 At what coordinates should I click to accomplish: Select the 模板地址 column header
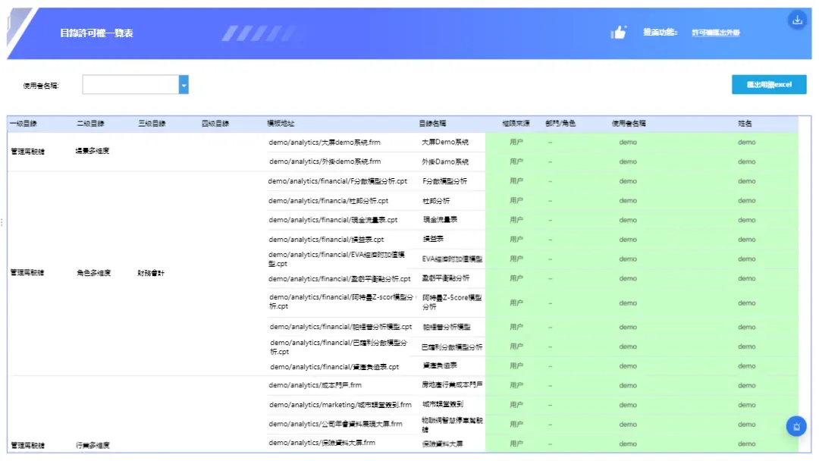click(281, 124)
